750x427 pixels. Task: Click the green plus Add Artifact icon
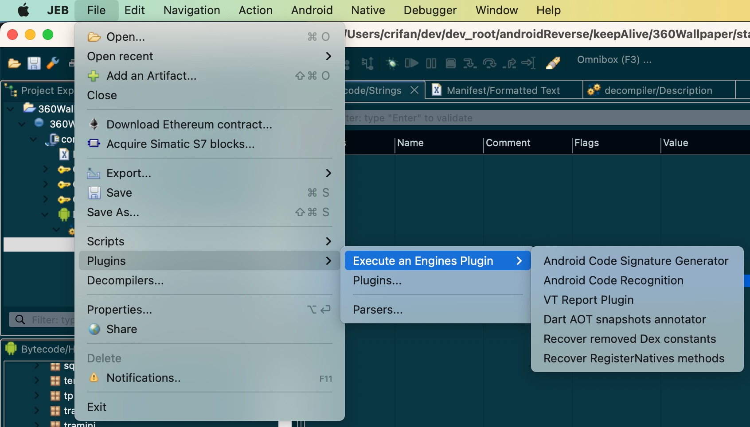94,76
